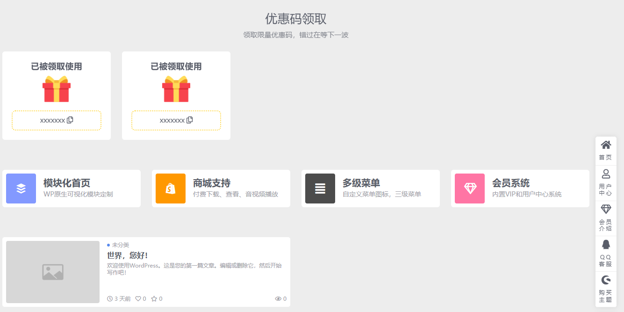Open the 未分类 category link
624x312 pixels.
tap(120, 245)
